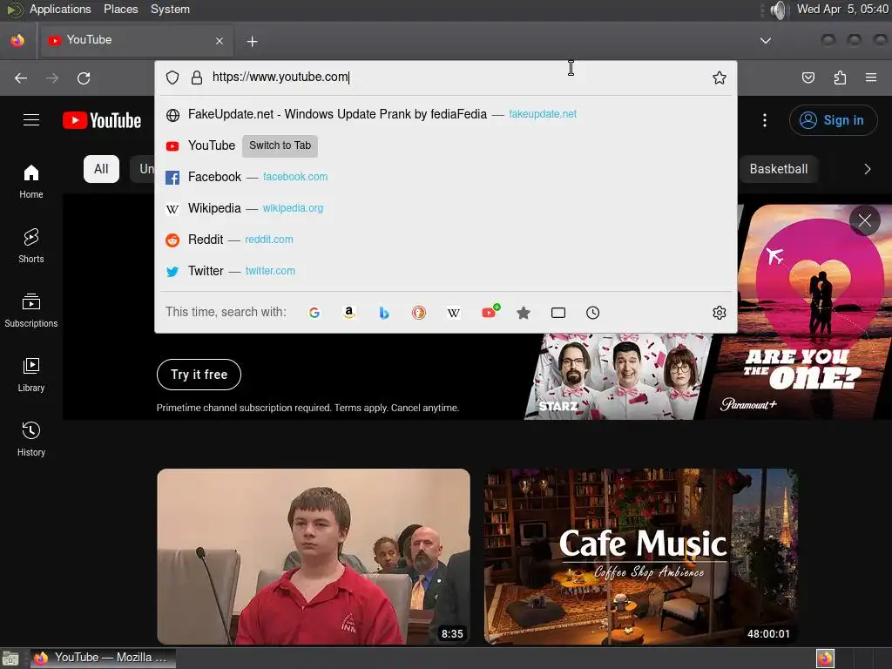Open YouTube settings three-dot menu

(765, 120)
